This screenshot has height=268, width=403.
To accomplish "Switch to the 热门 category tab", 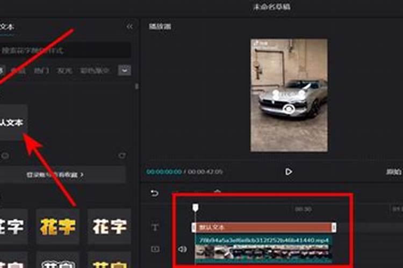I will pyautogui.click(x=41, y=70).
